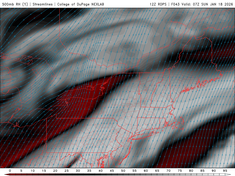Click the colorbar label "80"
This screenshot has height=176, width=235.
[191, 171]
